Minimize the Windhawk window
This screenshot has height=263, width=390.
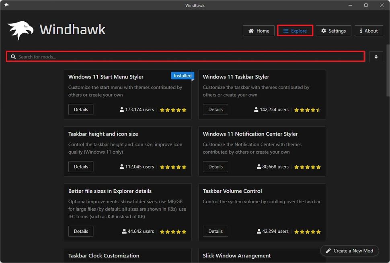[x=350, y=5]
